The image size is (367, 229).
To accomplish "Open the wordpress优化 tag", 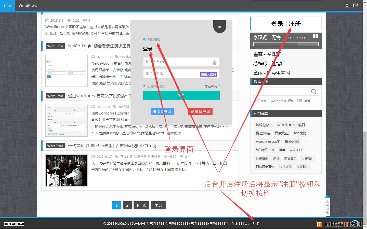I will [268, 141].
